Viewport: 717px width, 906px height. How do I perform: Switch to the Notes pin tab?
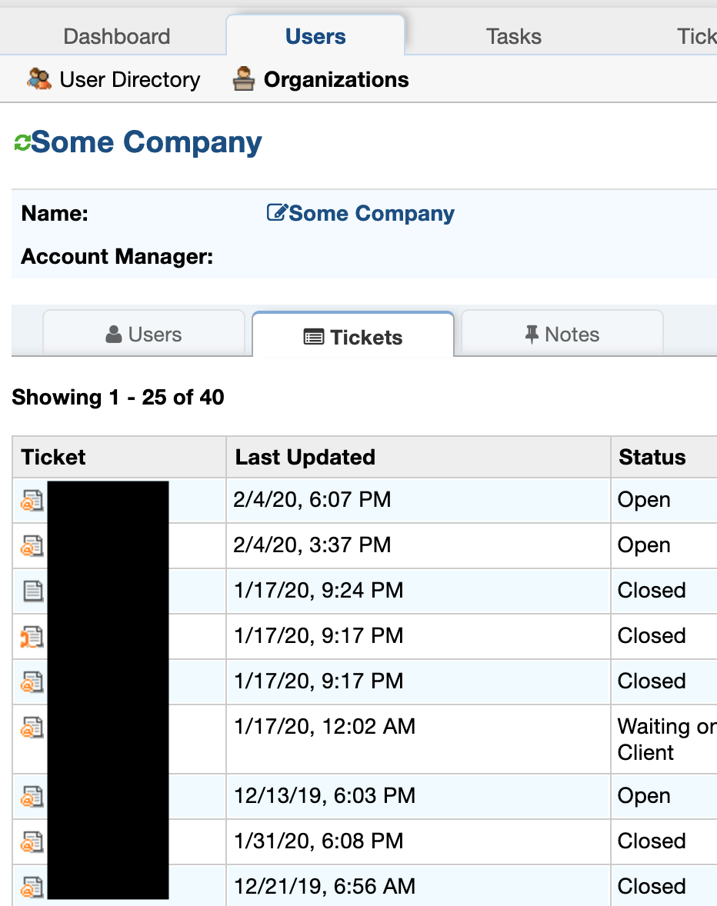562,334
